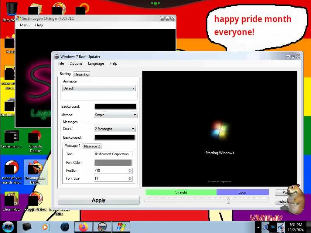311x233 pixels.
Task: Click the boot animation preview area
Action: pos(219,129)
